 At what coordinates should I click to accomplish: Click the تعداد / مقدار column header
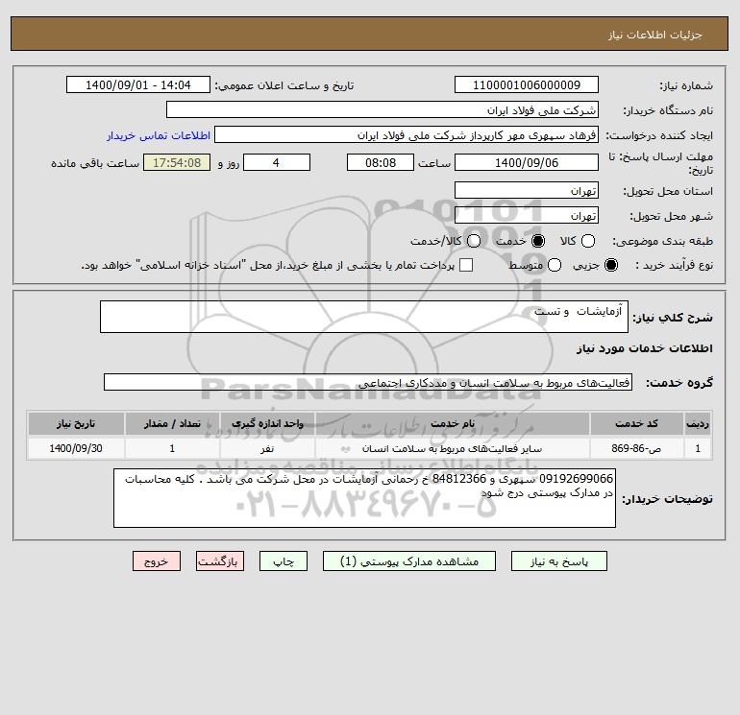[x=172, y=423]
